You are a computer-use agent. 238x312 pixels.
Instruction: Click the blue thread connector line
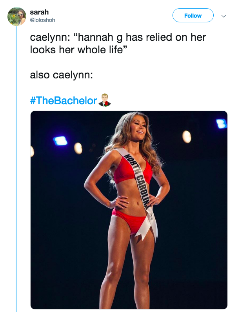coord(16,169)
